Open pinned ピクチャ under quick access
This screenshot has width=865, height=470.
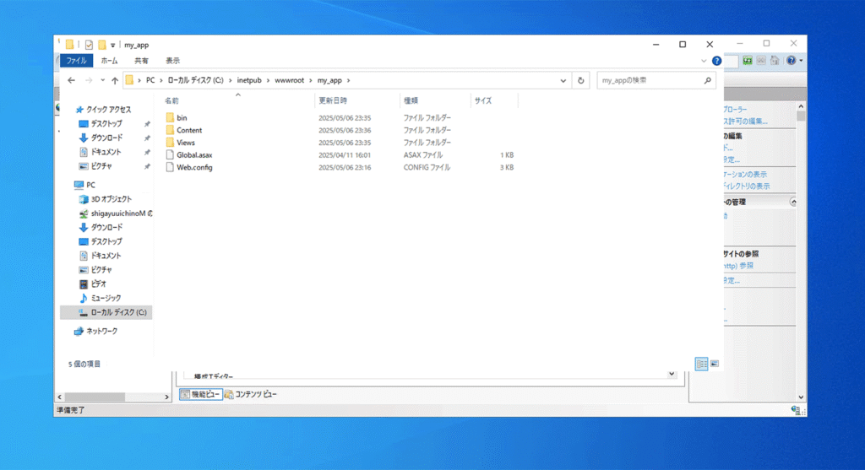(x=101, y=166)
